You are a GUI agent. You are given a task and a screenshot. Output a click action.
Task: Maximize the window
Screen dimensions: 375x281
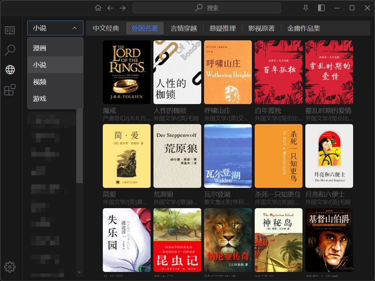[352, 8]
